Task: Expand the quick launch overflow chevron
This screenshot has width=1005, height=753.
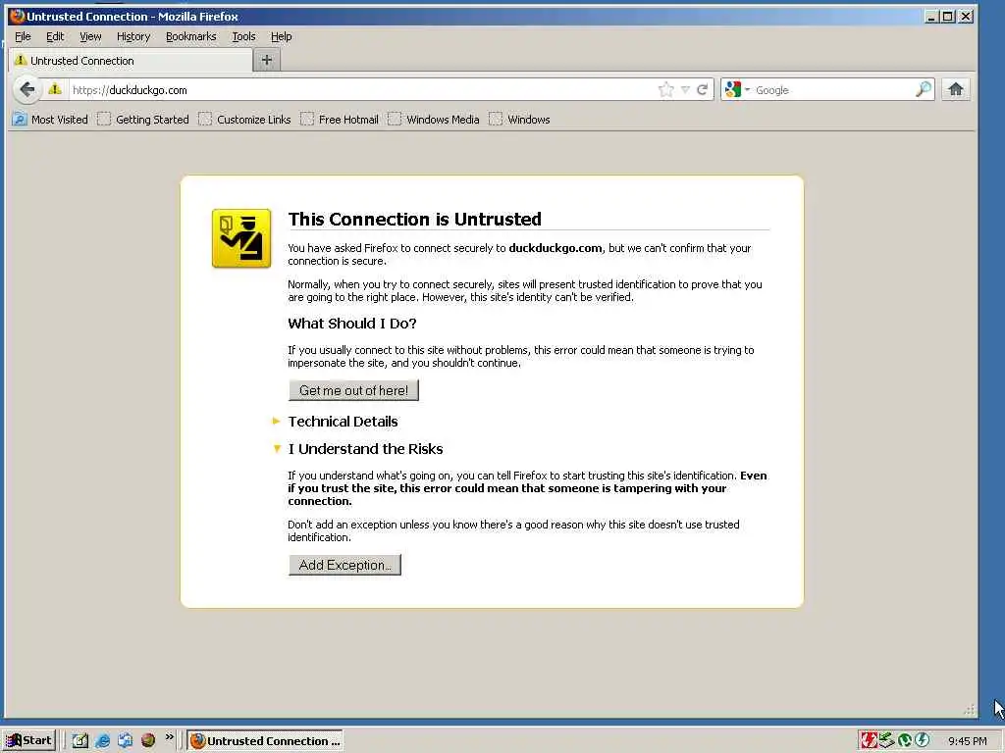Action: (169, 737)
